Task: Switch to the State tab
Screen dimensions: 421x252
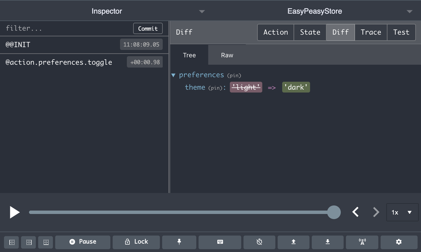Action: pos(310,32)
